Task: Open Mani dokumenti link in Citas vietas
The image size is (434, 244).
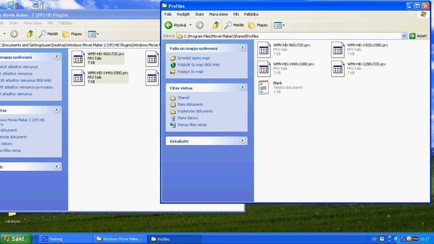Action: point(190,104)
